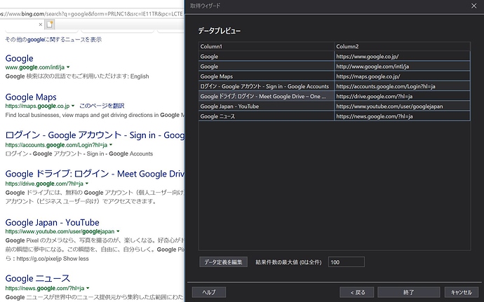Close the wizard dialog window
484x302 pixels.
click(473, 6)
